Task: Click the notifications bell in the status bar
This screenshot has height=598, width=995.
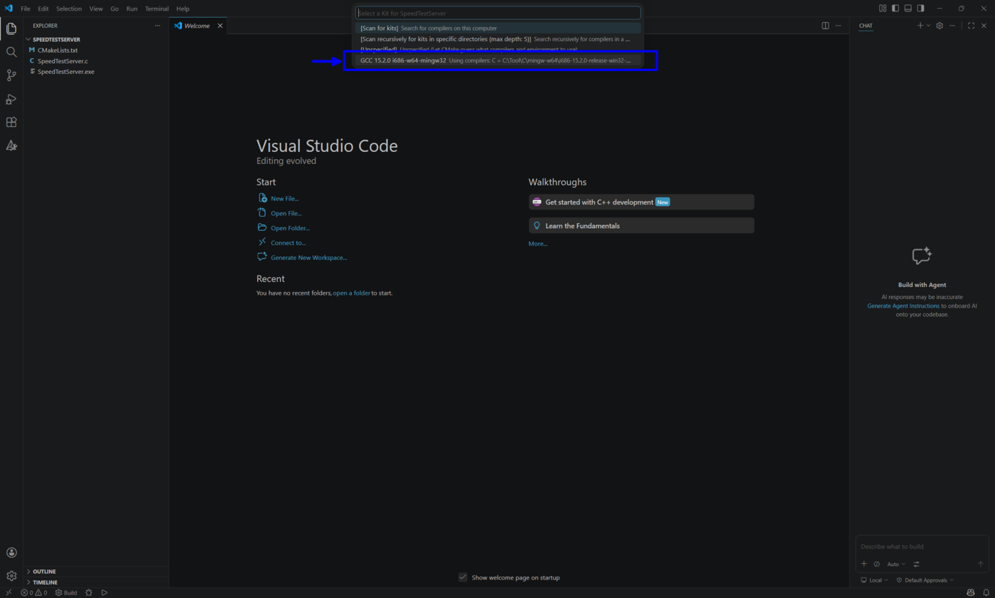Action: pyautogui.click(x=986, y=592)
